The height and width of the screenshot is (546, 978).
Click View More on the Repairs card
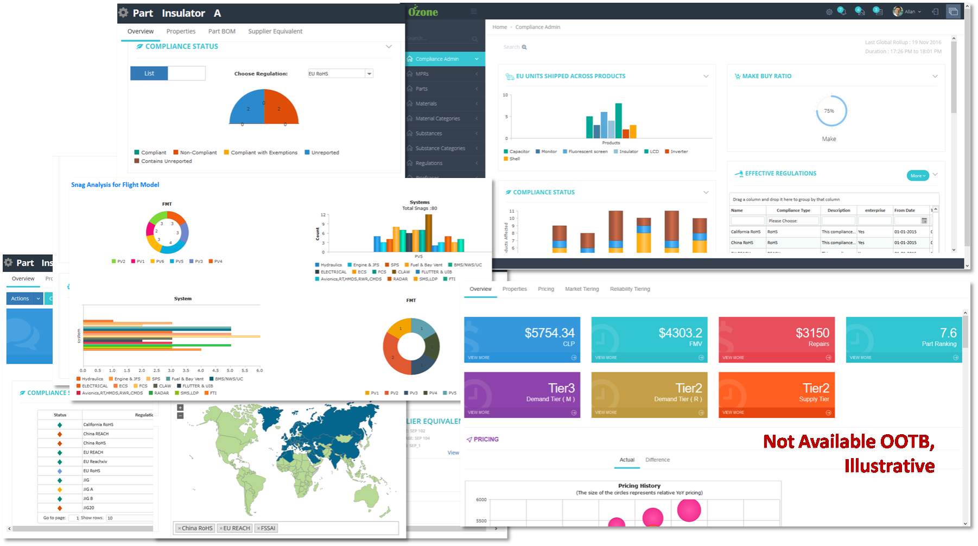[x=733, y=358]
